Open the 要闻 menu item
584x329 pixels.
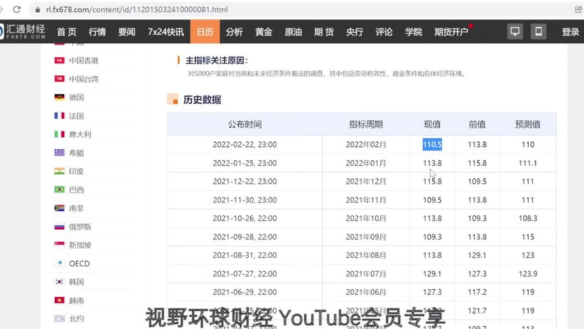(x=127, y=32)
